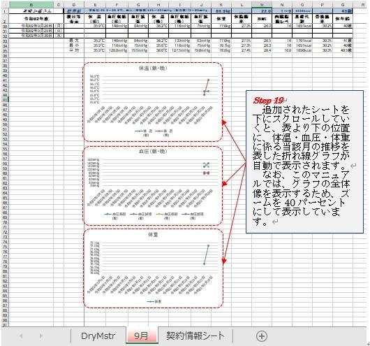Viewport: 370px width, 346px height.
Task: Click the 1701kcal cell in the 最大 row
Action: [302, 41]
